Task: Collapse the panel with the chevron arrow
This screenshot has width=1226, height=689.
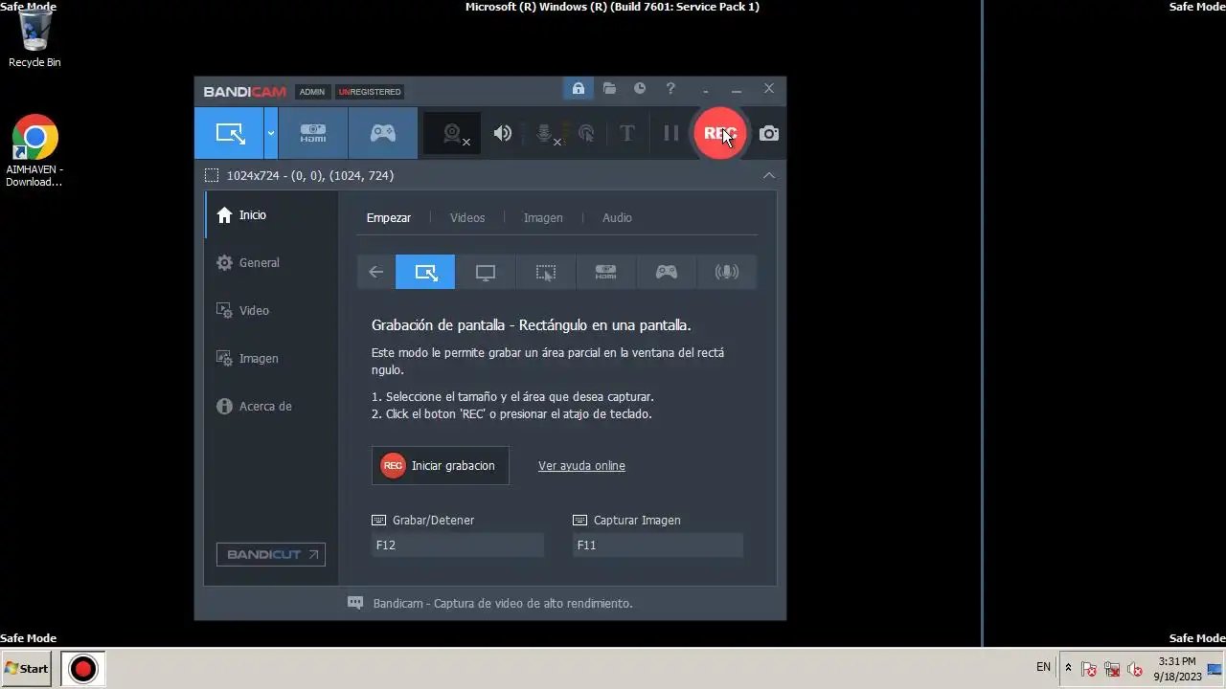Action: coord(769,175)
